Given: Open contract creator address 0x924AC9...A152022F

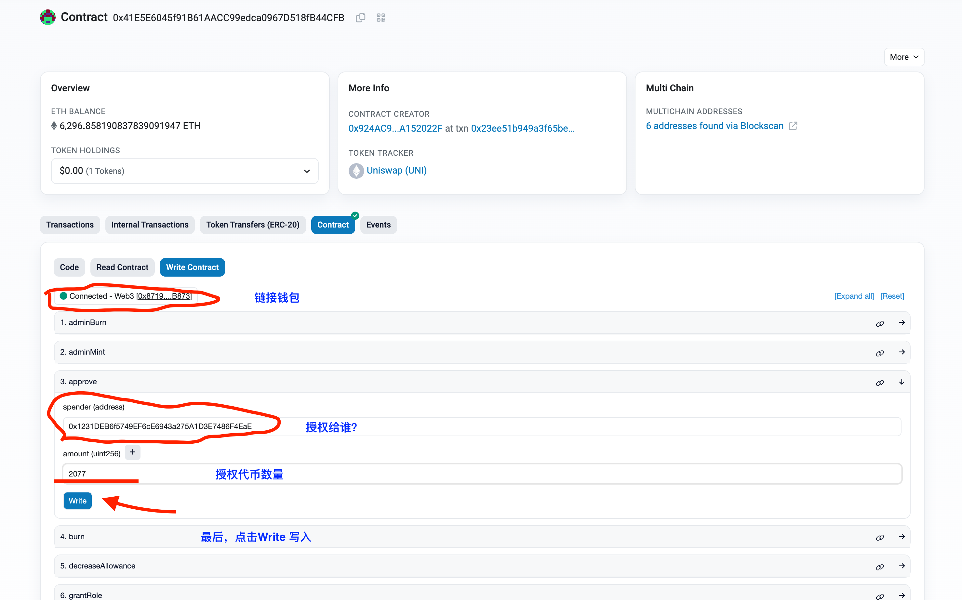Looking at the screenshot, I should [x=395, y=128].
